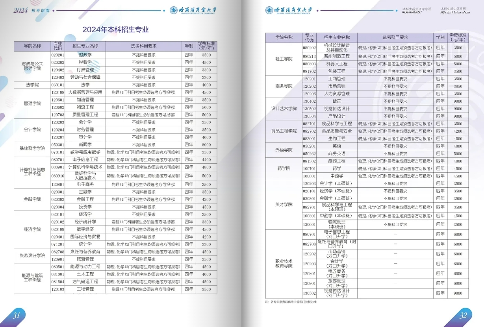This screenshot has width=484, height=327.
Task: Open the zsb.hrbcu.edu.cn admissions website link
Action: 455,12
